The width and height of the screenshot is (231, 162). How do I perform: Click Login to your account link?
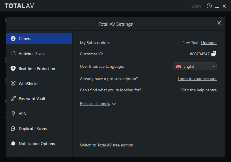197,79
